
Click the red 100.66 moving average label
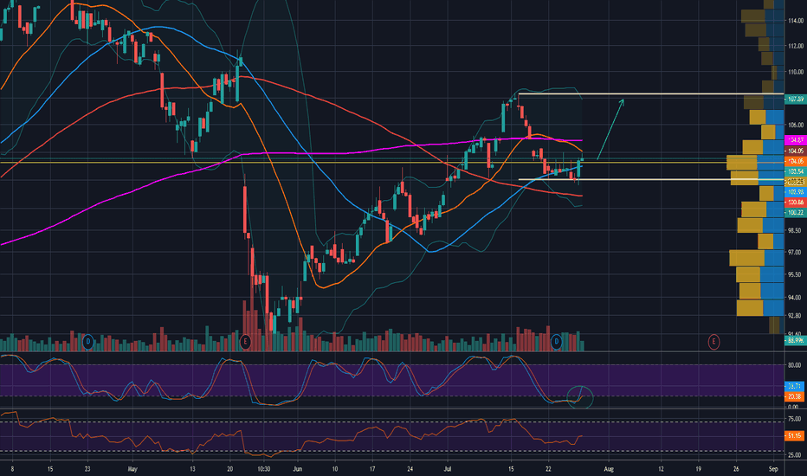795,203
